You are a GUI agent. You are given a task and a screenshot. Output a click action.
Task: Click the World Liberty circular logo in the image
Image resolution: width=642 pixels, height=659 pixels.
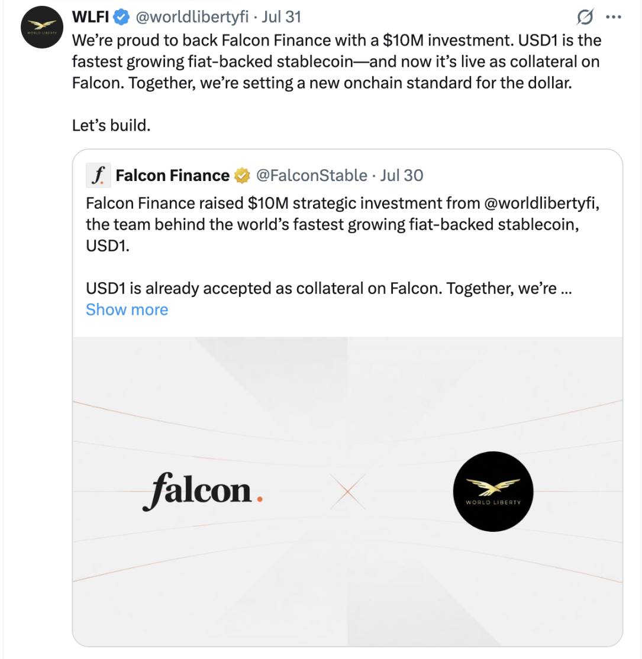[493, 492]
